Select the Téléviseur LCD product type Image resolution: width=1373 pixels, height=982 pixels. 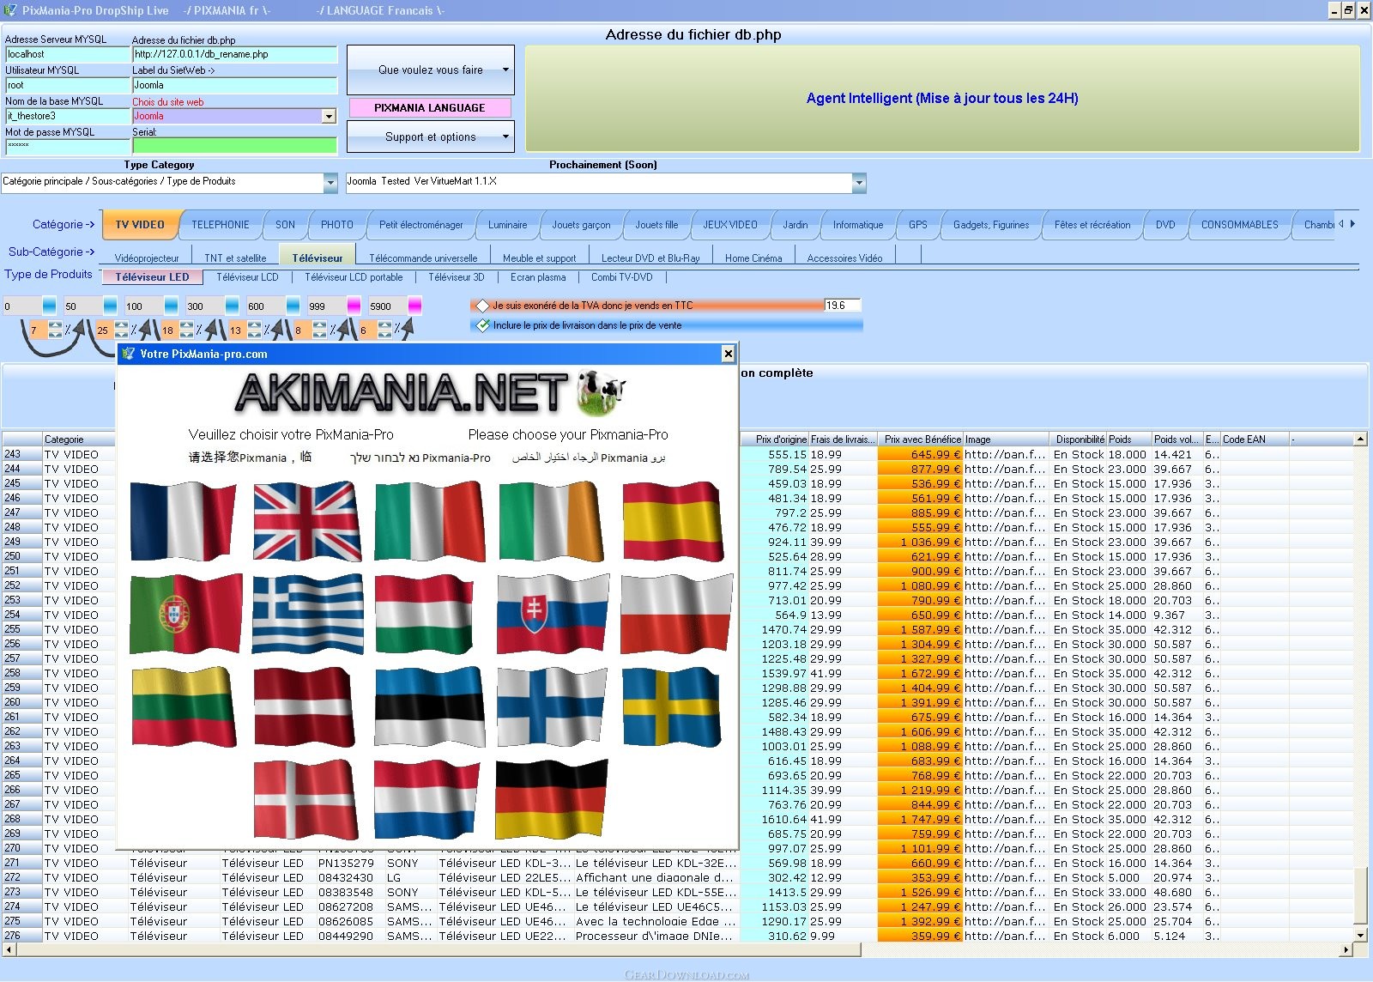pos(247,277)
